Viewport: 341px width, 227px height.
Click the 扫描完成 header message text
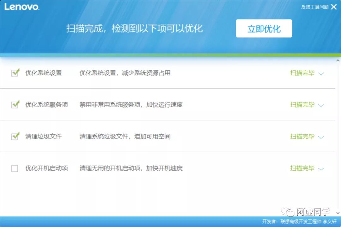click(x=135, y=28)
